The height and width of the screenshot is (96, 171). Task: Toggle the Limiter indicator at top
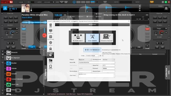pyautogui.click(x=137, y=2)
